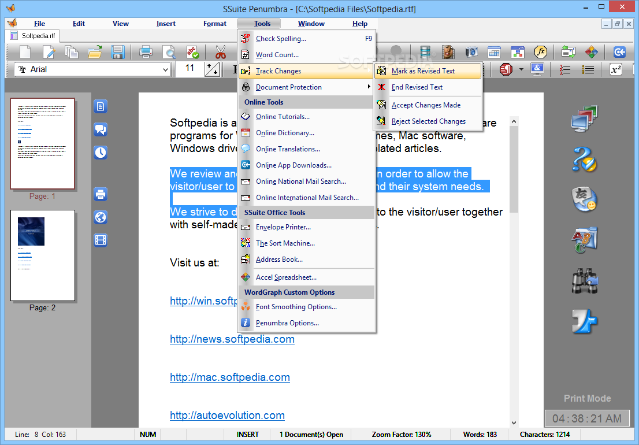Click the document view sidebar icon
639x445 pixels.
(x=101, y=106)
